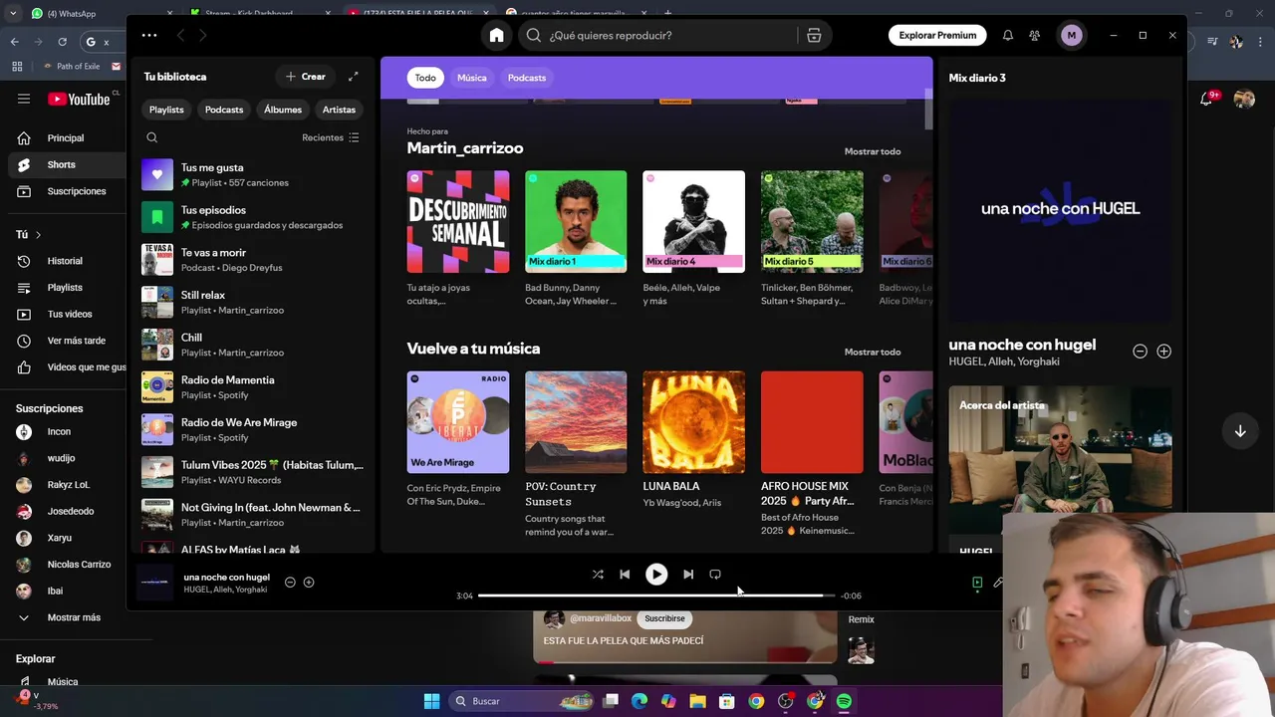The image size is (1275, 717).
Task: Go back to the previous track
Action: coord(625,574)
